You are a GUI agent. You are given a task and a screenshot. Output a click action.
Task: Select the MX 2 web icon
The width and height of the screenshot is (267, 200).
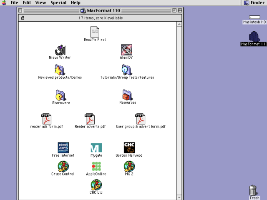point(129,166)
